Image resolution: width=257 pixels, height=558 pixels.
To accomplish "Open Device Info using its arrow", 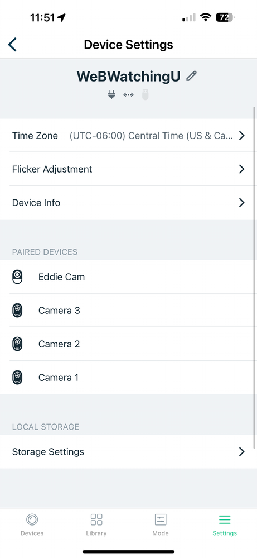I will coord(242,203).
